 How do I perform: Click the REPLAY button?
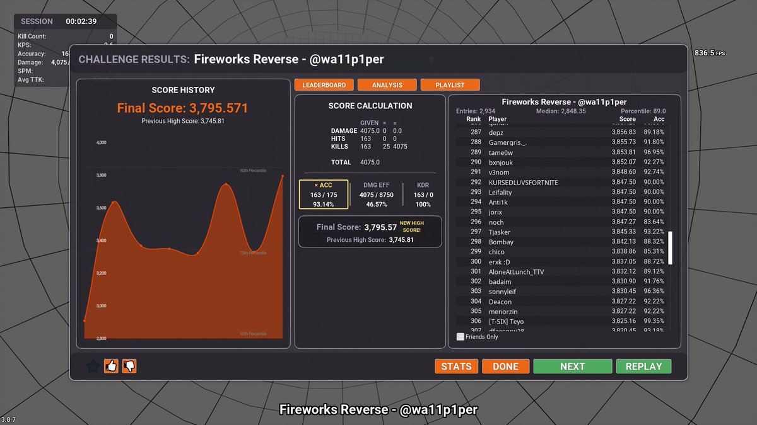pyautogui.click(x=643, y=366)
